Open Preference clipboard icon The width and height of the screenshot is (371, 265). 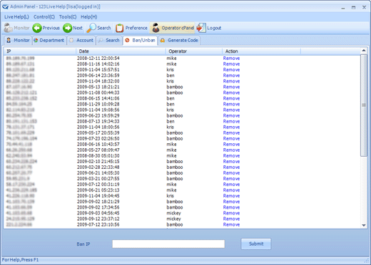coord(119,28)
